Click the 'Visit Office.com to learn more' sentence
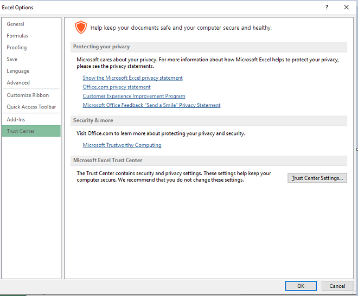The height and width of the screenshot is (296, 358). pyautogui.click(x=161, y=133)
